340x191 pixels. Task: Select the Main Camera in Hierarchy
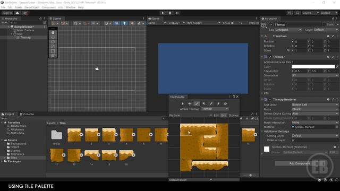coord(25,30)
